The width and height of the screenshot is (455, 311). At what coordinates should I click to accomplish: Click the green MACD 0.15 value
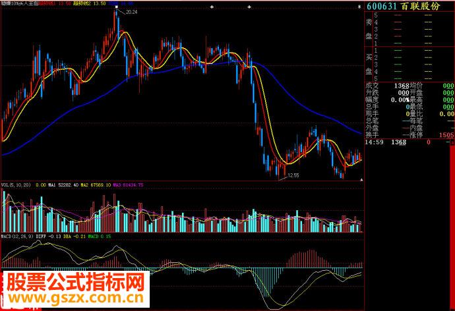tap(100, 237)
